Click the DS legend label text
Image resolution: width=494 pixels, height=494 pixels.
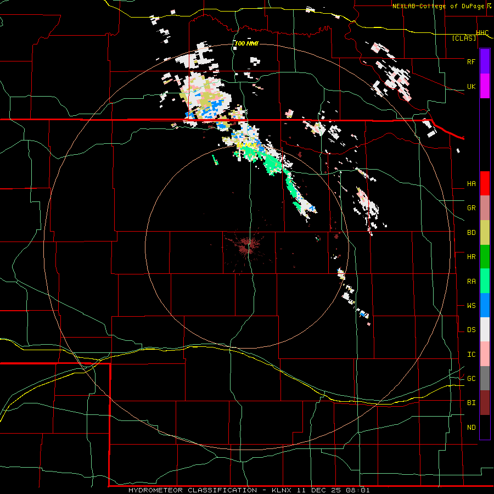471,330
